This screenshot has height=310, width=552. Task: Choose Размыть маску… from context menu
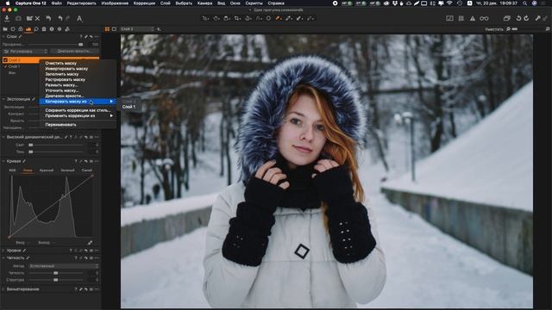point(61,85)
